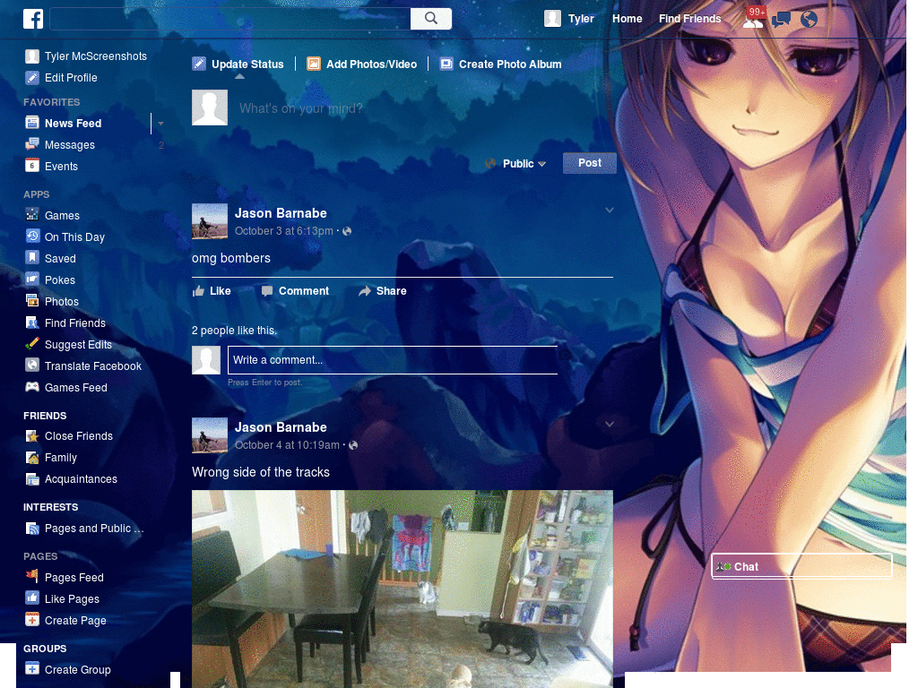Click the Translate Facebook globe icon
Image resolution: width=918 pixels, height=688 pixels.
(x=32, y=365)
